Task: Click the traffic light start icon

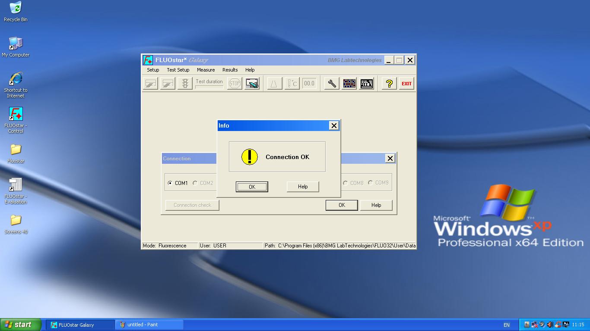Action: 185,84
